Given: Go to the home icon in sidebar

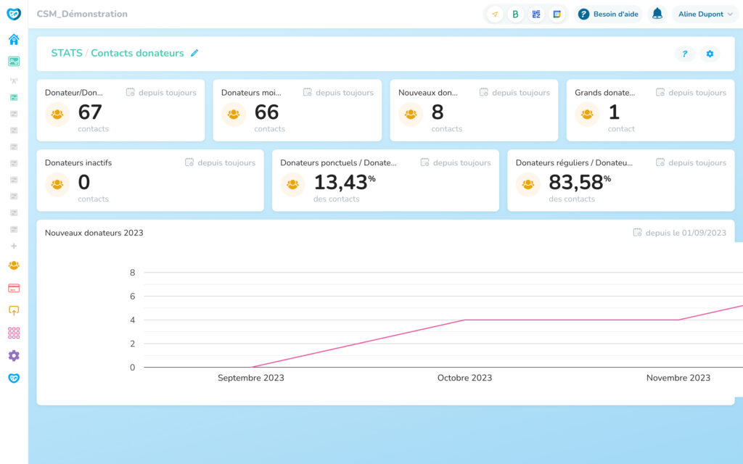Looking at the screenshot, I should 14,39.
